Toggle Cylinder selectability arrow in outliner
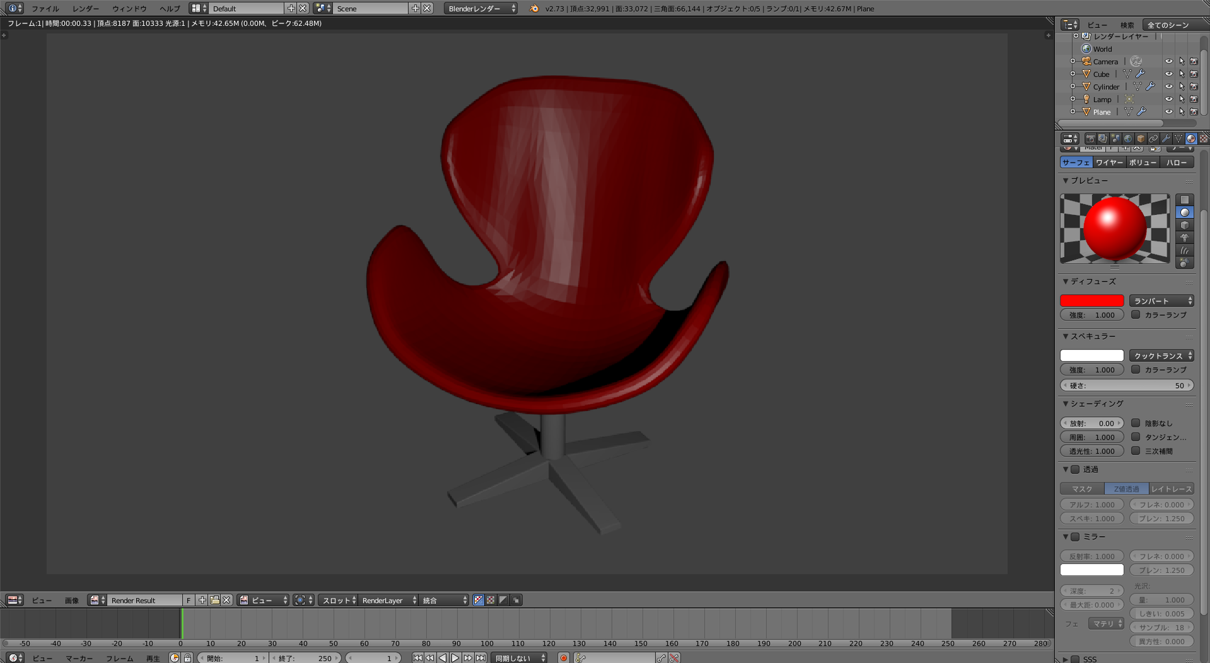The image size is (1210, 663). pyautogui.click(x=1181, y=86)
